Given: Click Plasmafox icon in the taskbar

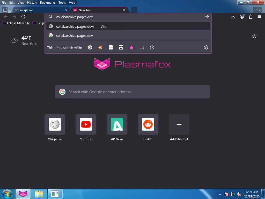Looking at the screenshot, I should coord(23,194).
